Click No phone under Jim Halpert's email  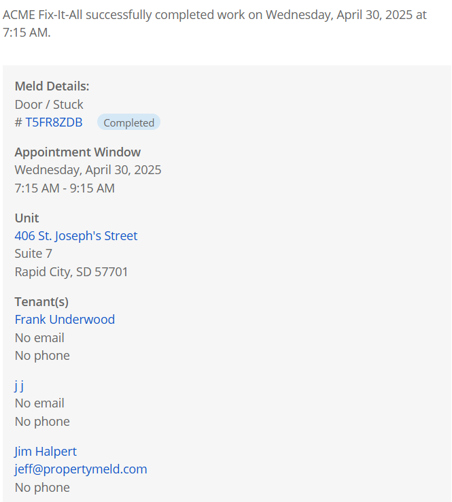(42, 488)
